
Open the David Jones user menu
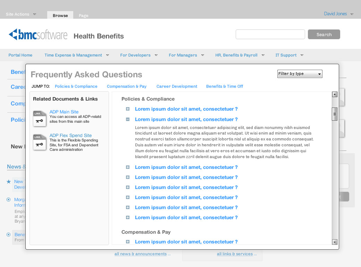pyautogui.click(x=338, y=14)
